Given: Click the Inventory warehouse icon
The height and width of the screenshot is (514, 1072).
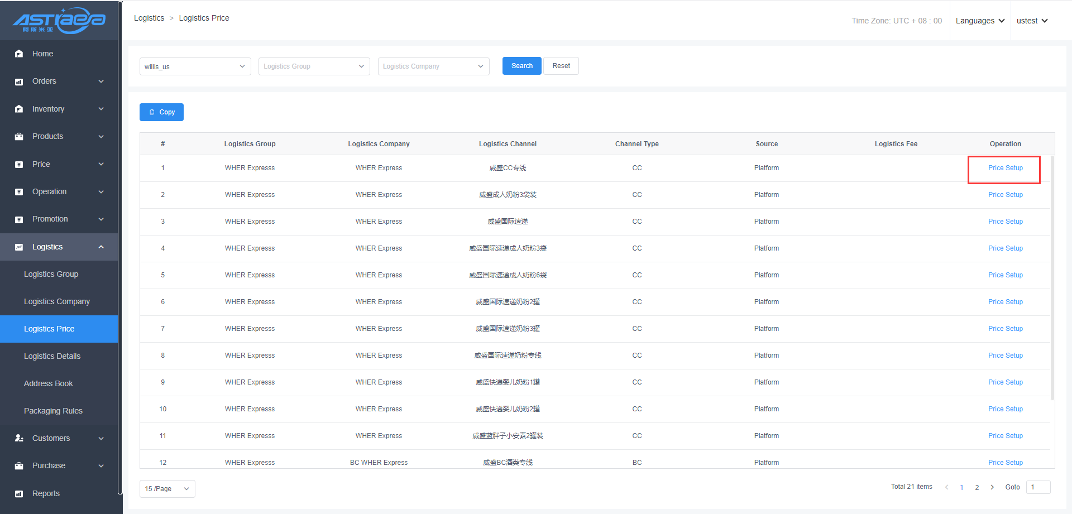Looking at the screenshot, I should [19, 109].
